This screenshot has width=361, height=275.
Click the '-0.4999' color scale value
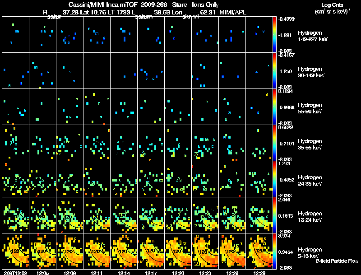point(287,19)
